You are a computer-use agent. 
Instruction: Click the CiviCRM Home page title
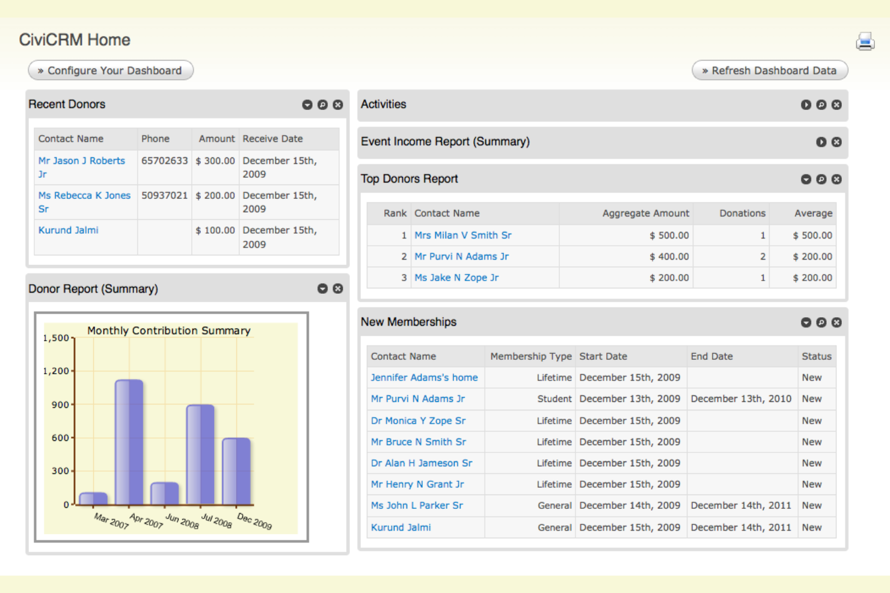[x=75, y=40]
